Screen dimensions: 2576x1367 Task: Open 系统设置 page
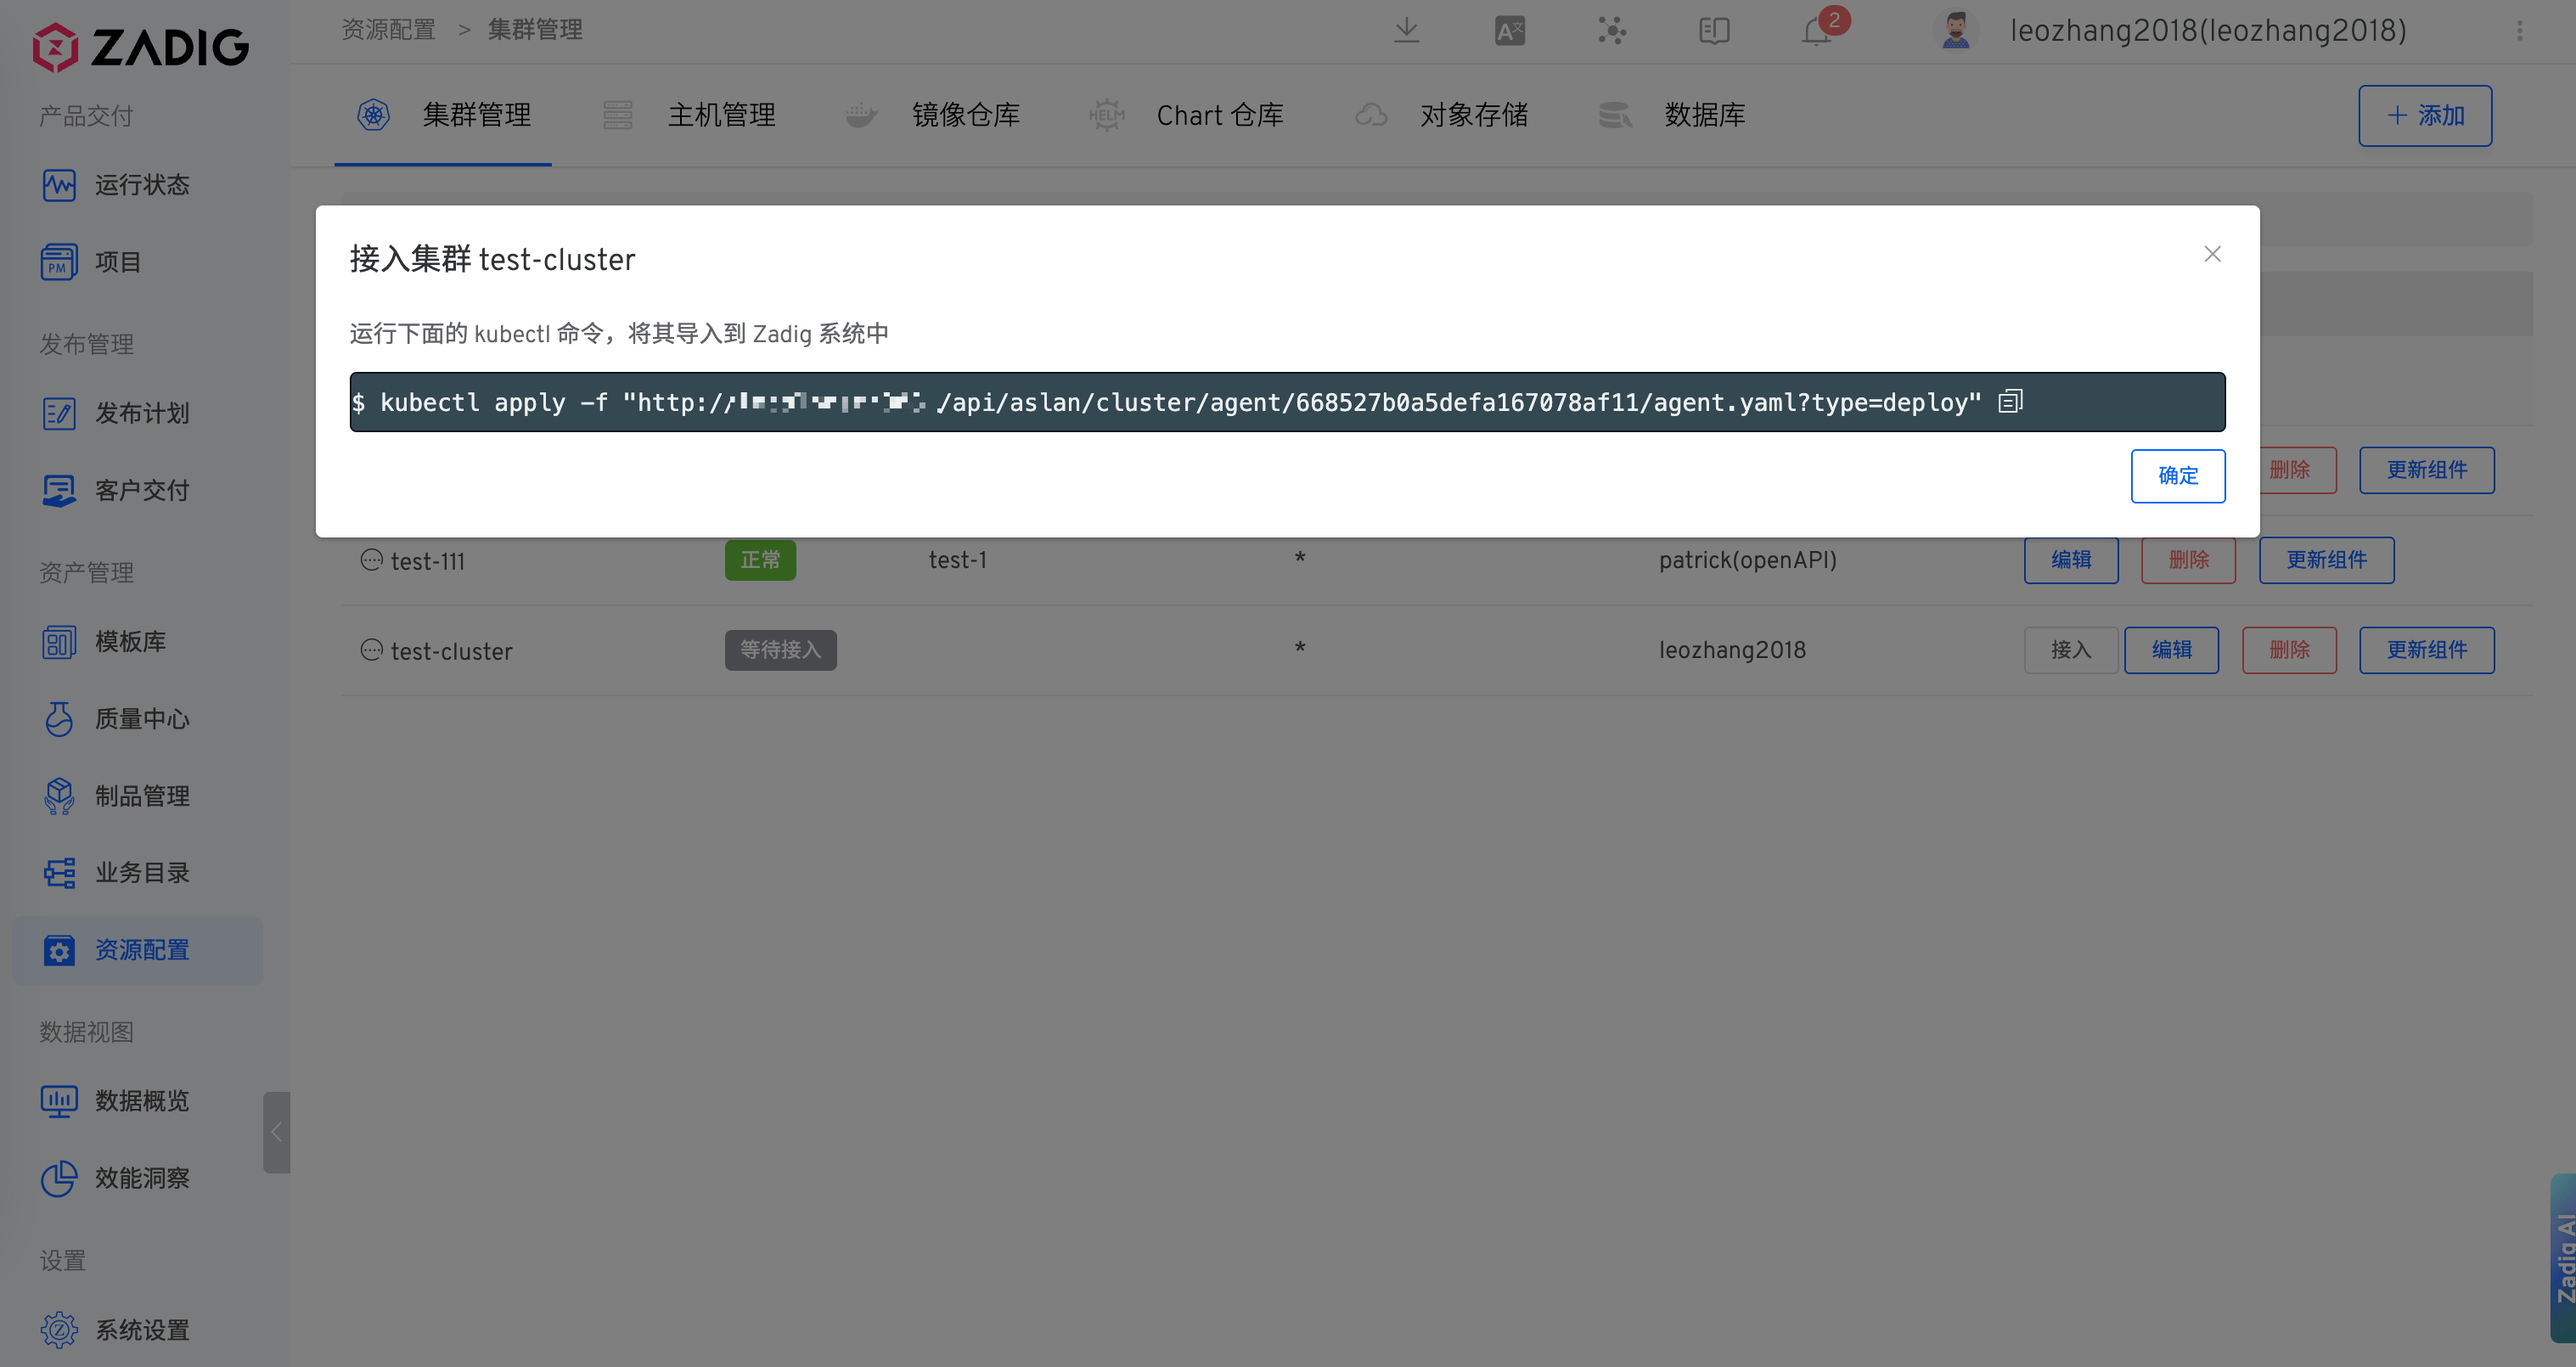tap(138, 1330)
